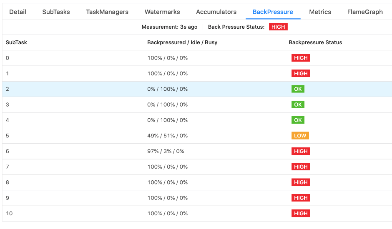Select the Watermarks tab

coord(162,12)
